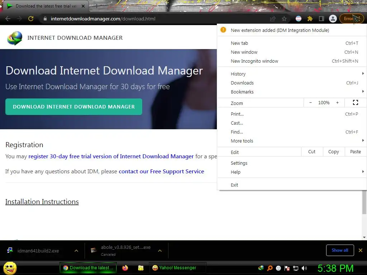Enter fullscreen using Zoom row icon
This screenshot has height=275, width=367.
pos(355,102)
